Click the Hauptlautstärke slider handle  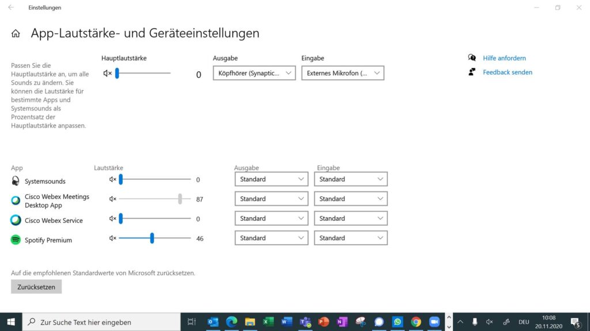[x=117, y=73]
